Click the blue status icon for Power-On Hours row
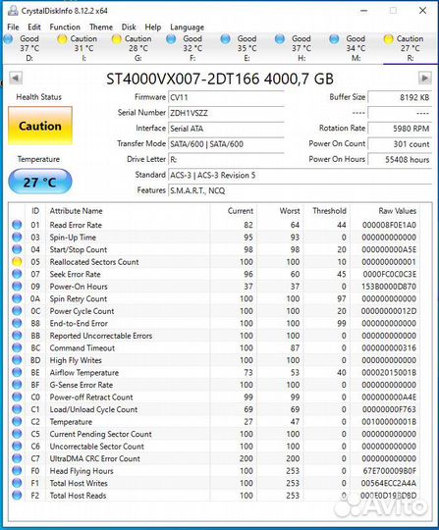This screenshot has width=439, height=530. pos(17,287)
